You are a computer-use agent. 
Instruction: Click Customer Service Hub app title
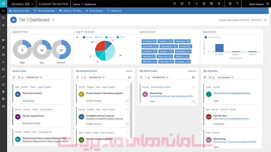pyautogui.click(x=53, y=4)
